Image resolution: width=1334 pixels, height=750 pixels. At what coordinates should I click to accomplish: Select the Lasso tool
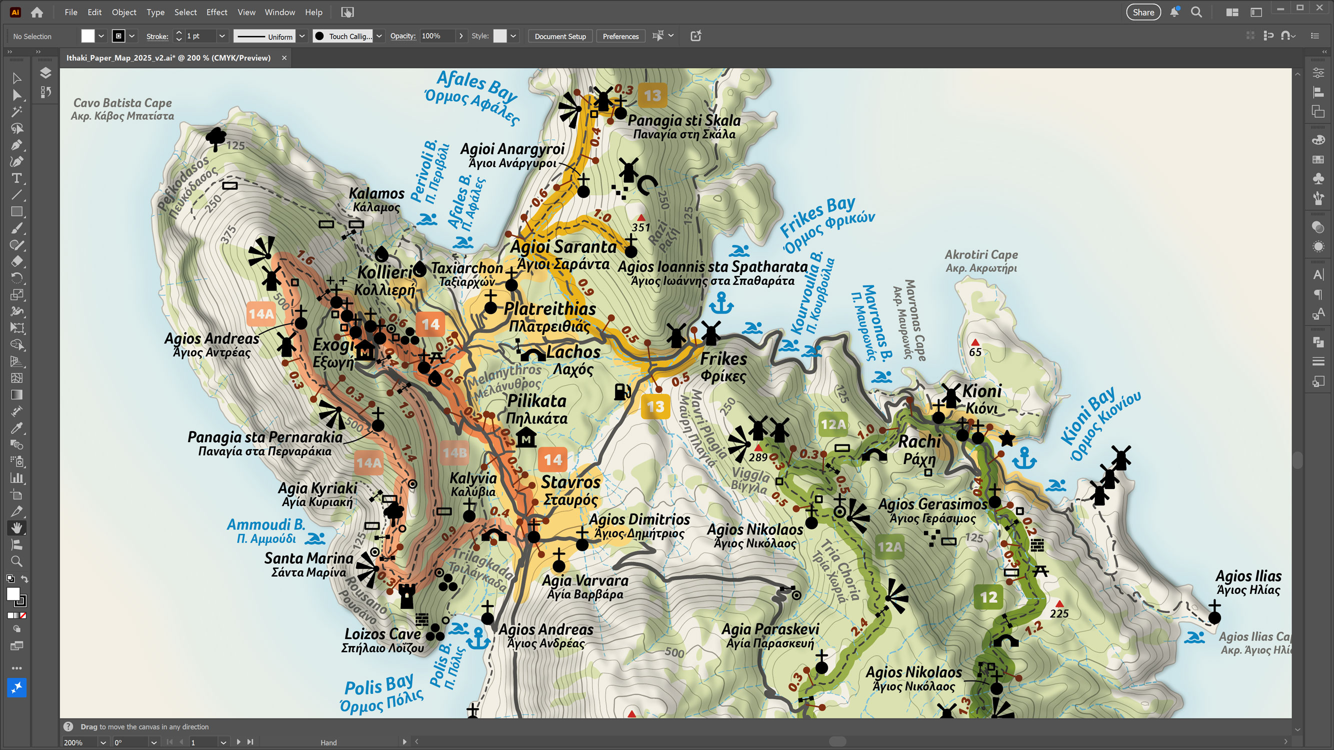click(17, 128)
